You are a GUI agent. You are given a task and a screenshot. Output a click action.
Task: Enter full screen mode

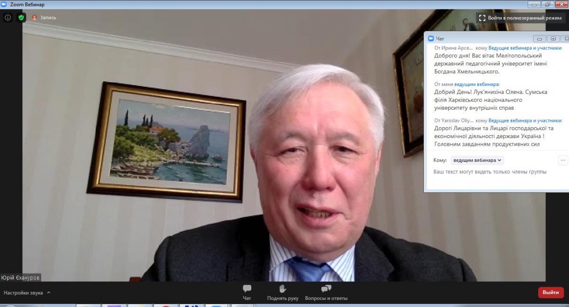[x=520, y=18]
